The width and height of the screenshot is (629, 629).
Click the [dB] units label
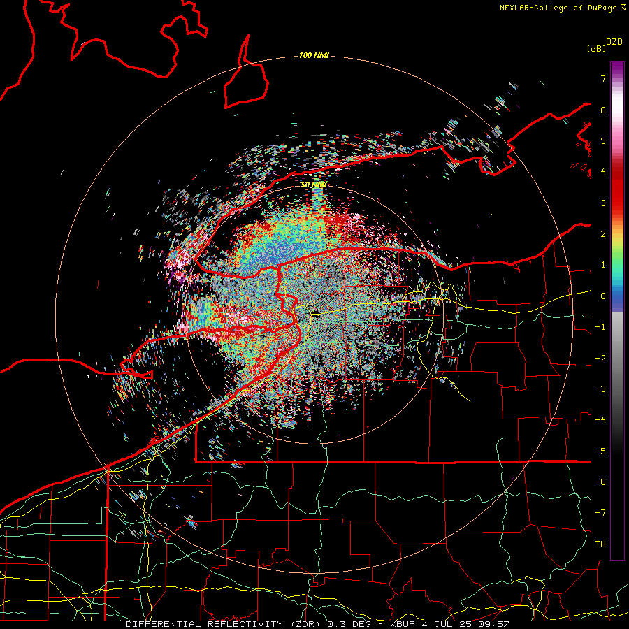[596, 48]
